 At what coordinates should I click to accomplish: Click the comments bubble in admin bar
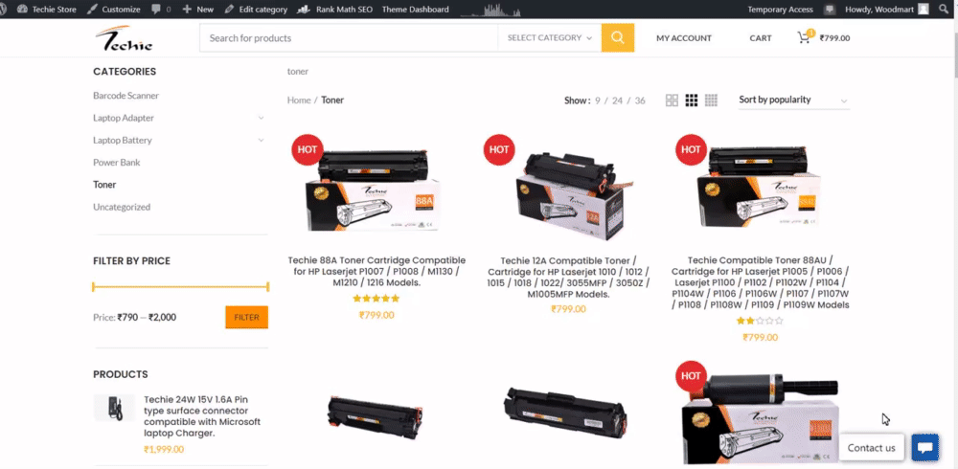click(161, 10)
